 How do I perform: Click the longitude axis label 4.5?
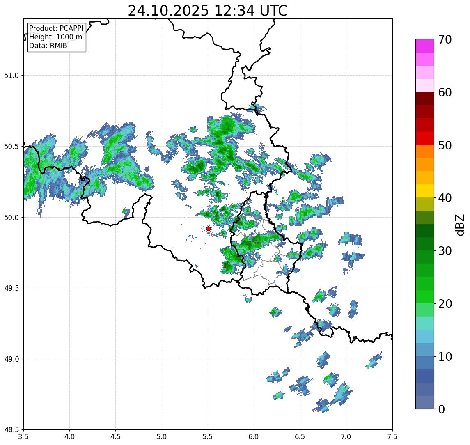(x=116, y=437)
